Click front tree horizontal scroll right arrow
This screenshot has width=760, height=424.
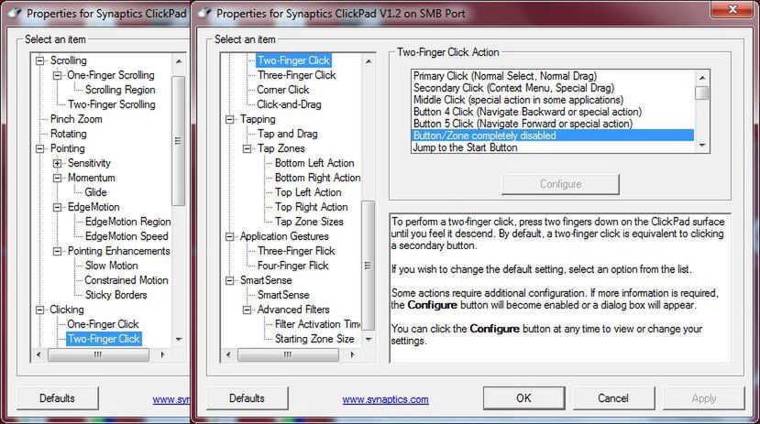(x=352, y=354)
